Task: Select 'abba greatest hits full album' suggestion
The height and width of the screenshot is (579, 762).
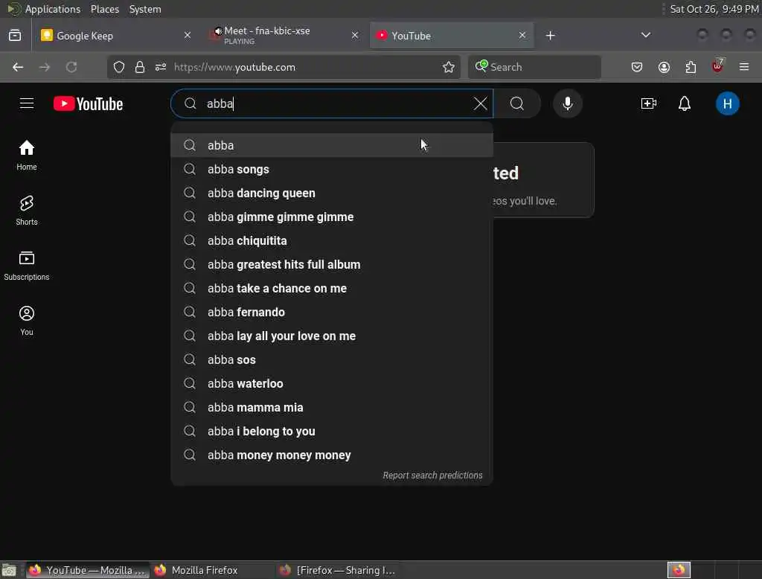Action: [332, 264]
